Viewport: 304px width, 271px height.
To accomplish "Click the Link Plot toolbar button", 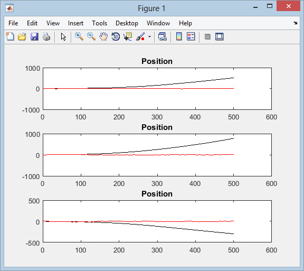I will tap(162, 36).
